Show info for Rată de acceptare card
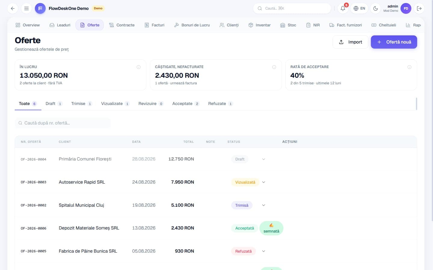This screenshot has height=270, width=433. tap(409, 67)
